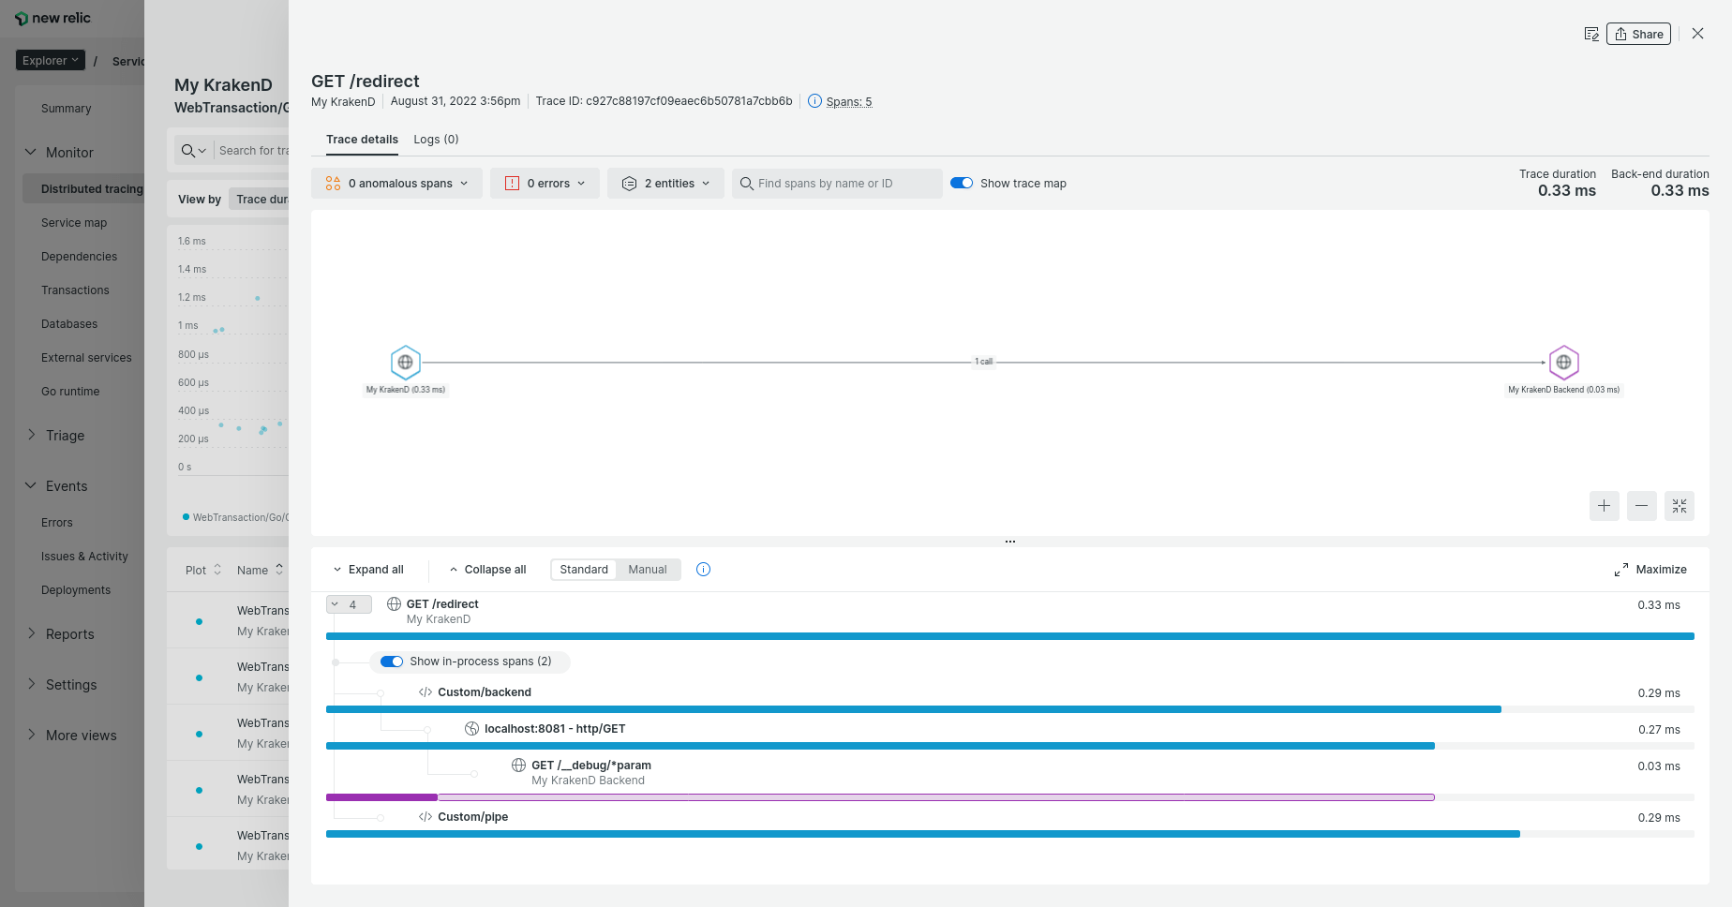Toggle Show trace map switch

click(x=962, y=184)
